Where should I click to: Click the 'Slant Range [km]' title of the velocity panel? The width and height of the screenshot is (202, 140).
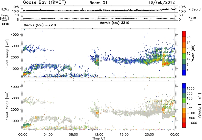(x=7, y=105)
